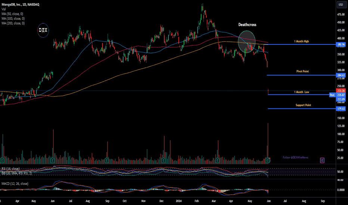Select the earnings marker near December 2023
This screenshot has width=348, height=205.
point(164,160)
